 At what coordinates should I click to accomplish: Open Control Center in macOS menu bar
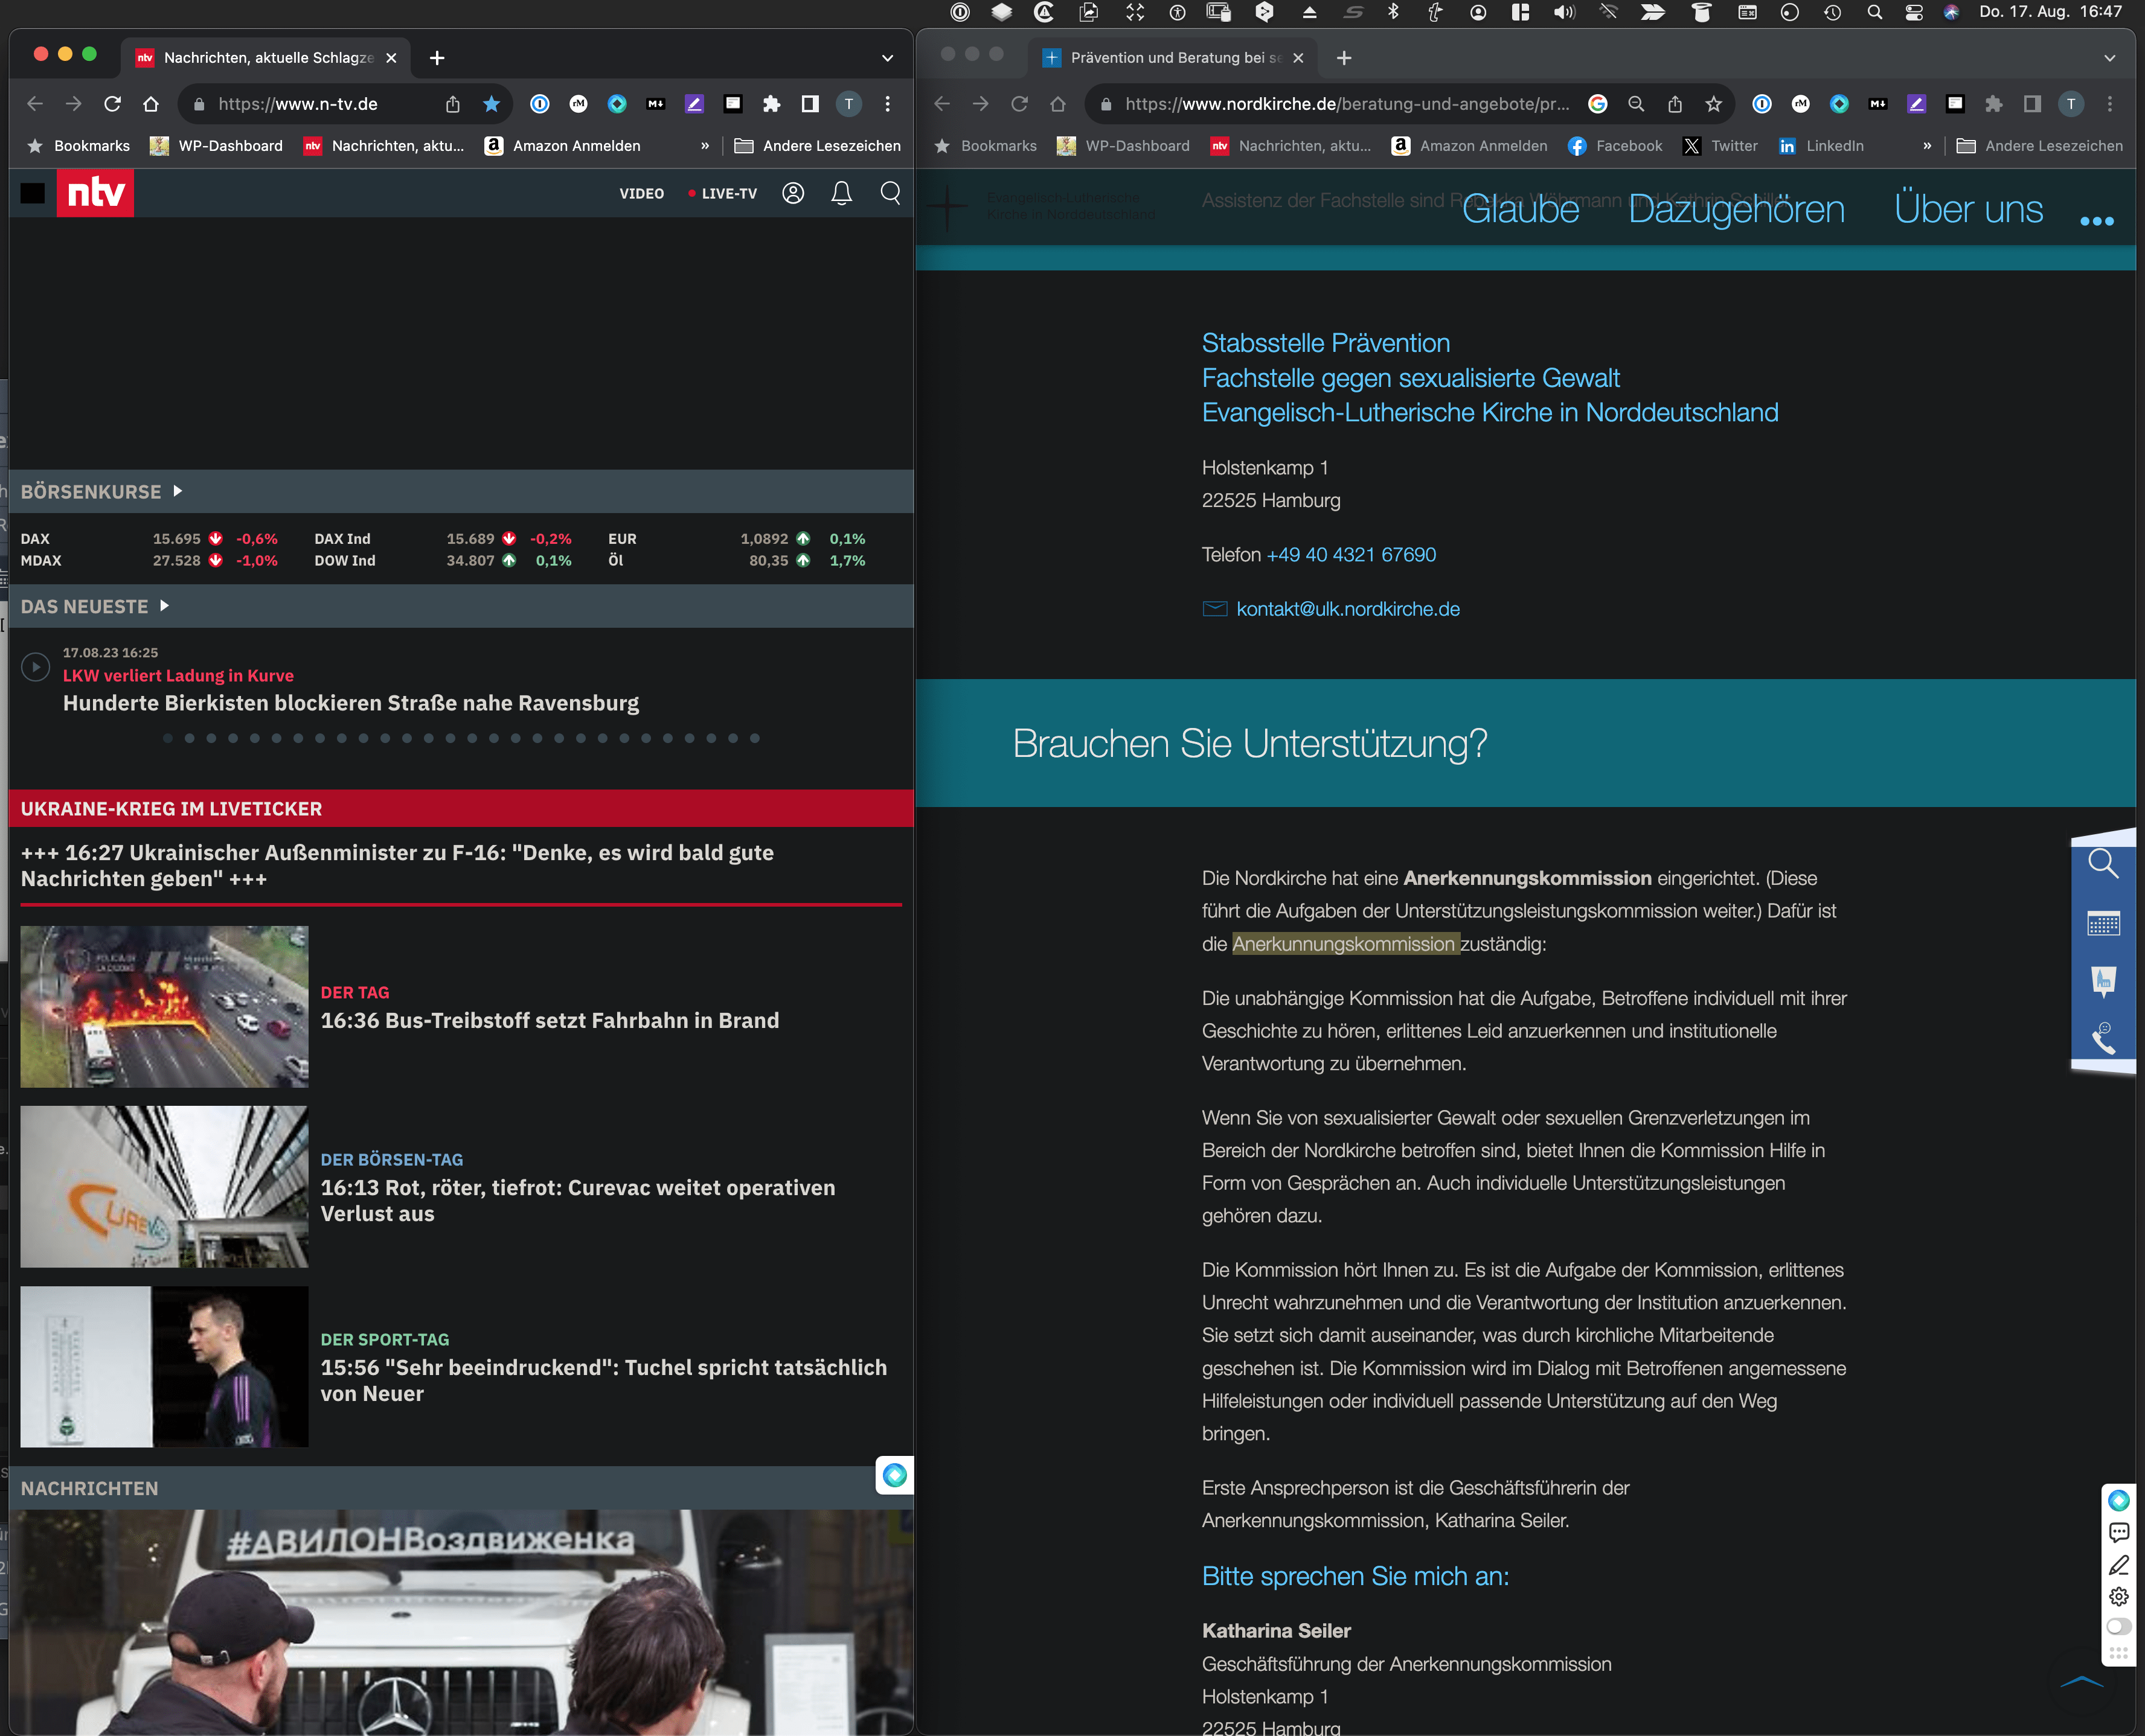(1914, 12)
